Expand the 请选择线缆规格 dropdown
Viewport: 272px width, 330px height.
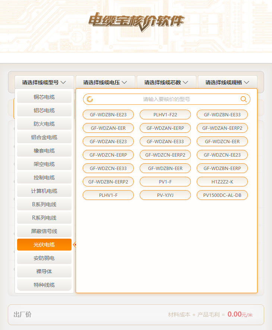click(x=227, y=82)
